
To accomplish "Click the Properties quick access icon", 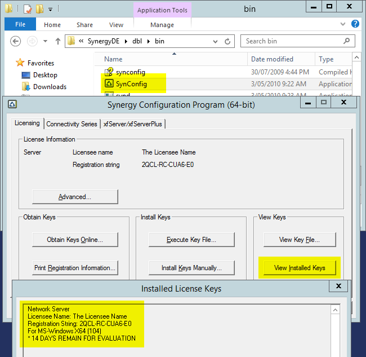I will 28,9.
